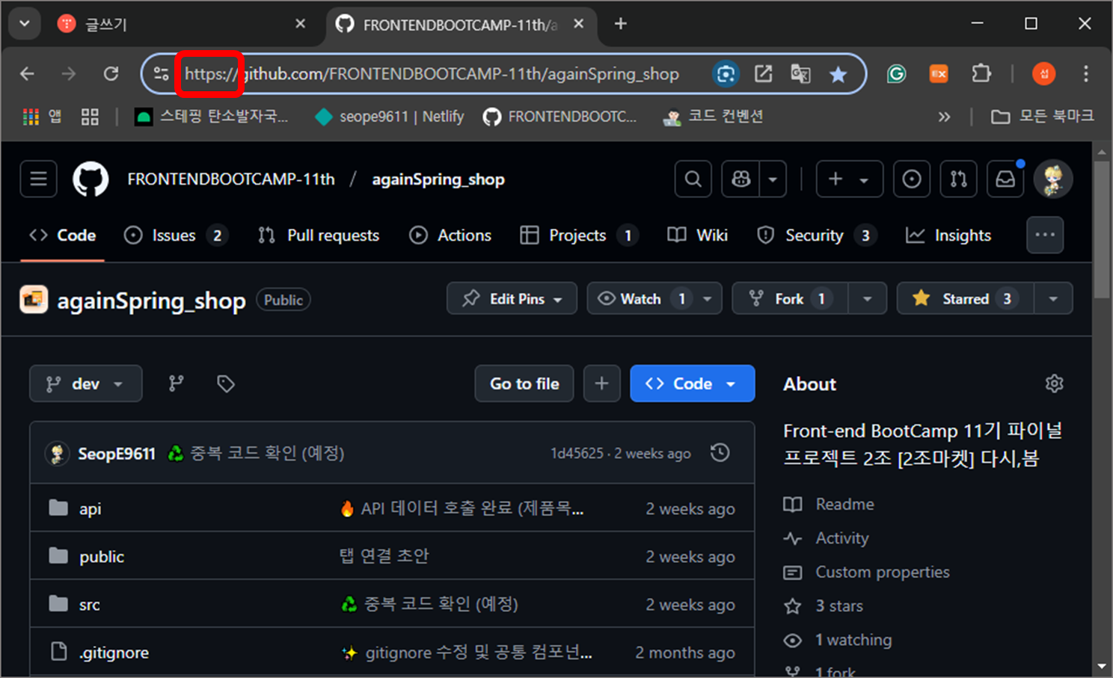Open the Grammarly extension icon

[896, 74]
